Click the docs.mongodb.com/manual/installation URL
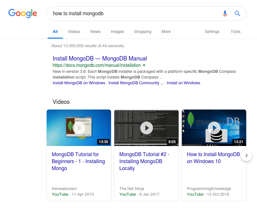Screen dimensions: 257x209 click(97, 65)
